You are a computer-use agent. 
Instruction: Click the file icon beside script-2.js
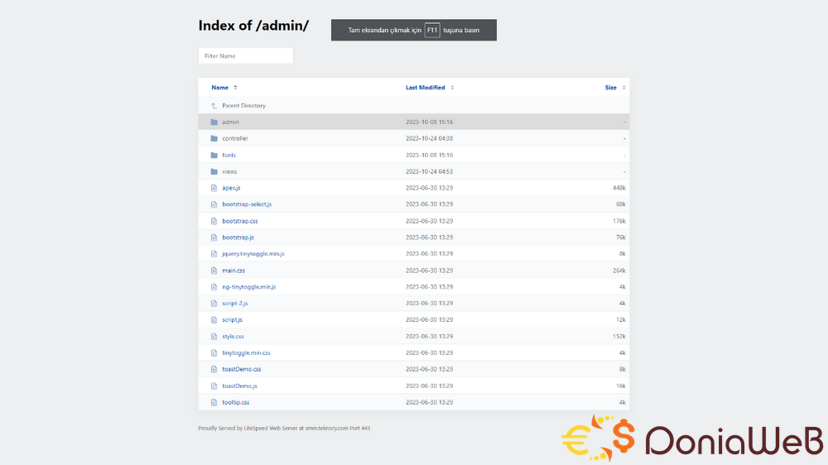point(214,304)
